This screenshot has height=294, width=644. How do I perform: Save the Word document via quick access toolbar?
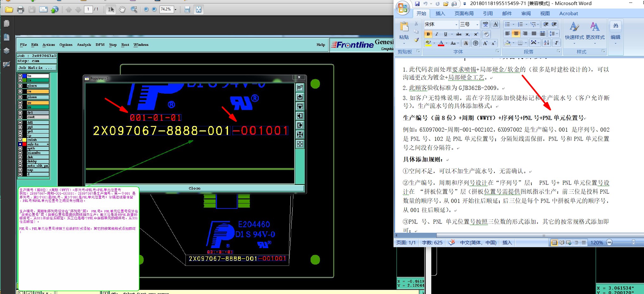click(417, 4)
